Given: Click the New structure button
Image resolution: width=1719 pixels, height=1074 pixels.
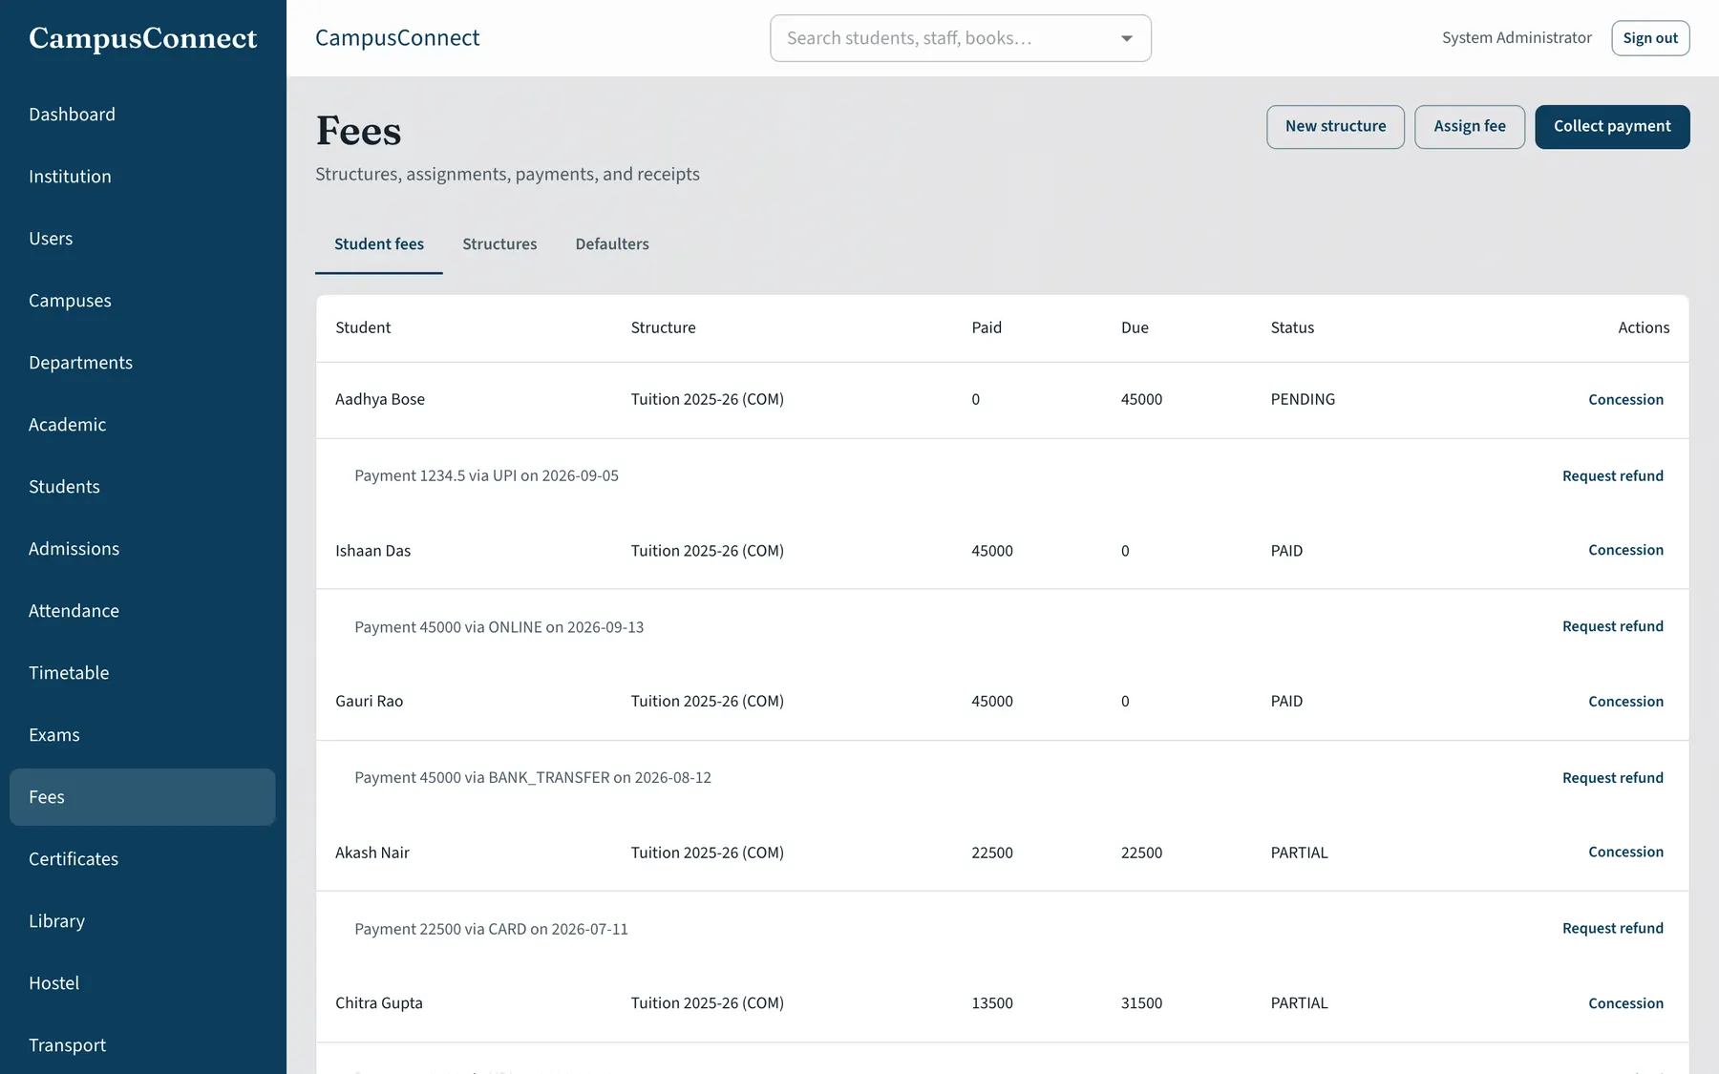Looking at the screenshot, I should (1335, 127).
